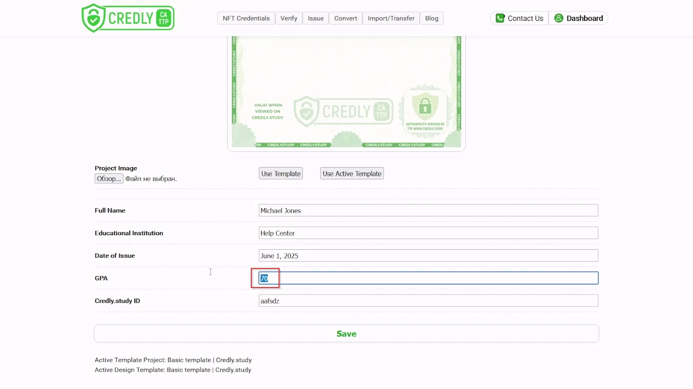The width and height of the screenshot is (693, 389).
Task: Click the 'Файл не выбран.' text
Action: tap(151, 179)
